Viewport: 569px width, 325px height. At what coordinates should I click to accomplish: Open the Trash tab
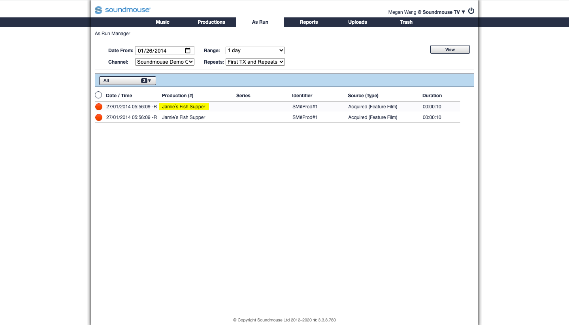pos(406,22)
